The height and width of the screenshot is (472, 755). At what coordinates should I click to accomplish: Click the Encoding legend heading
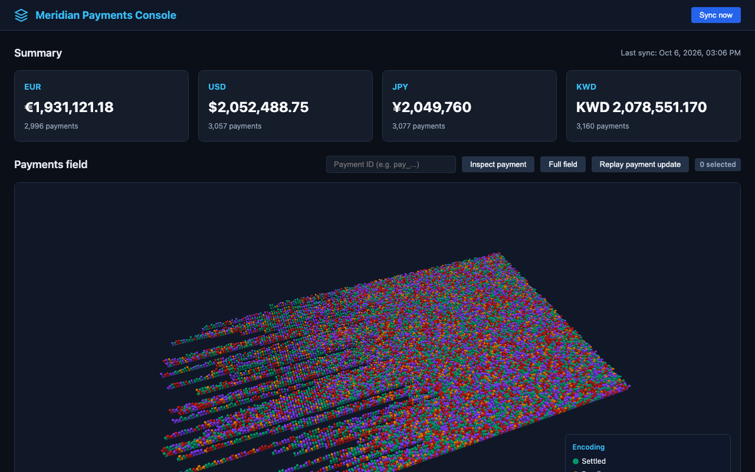(x=588, y=447)
